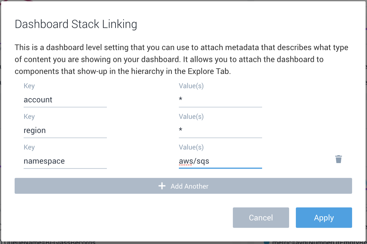Cancel the Dashboard Stack Linking dialog
The height and width of the screenshot is (244, 367).
pyautogui.click(x=260, y=217)
